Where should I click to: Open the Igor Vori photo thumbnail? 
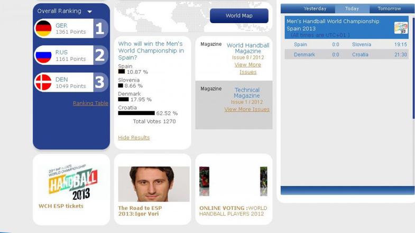coord(154,184)
